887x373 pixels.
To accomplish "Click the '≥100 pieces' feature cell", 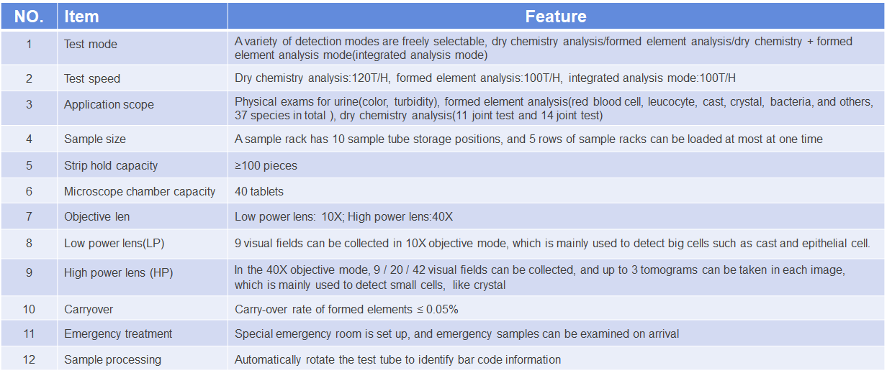I will pos(556,165).
